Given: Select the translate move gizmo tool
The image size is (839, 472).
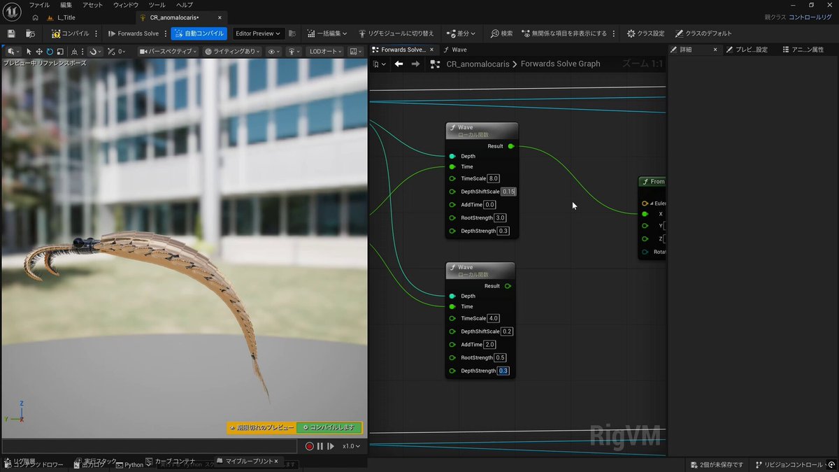Looking at the screenshot, I should click(39, 52).
